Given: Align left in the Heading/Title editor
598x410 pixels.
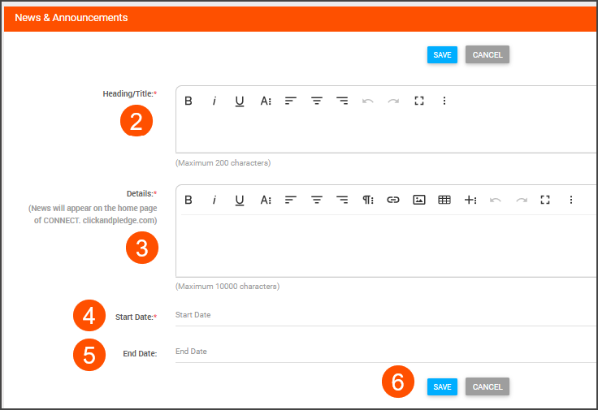Looking at the screenshot, I should pos(291,101).
